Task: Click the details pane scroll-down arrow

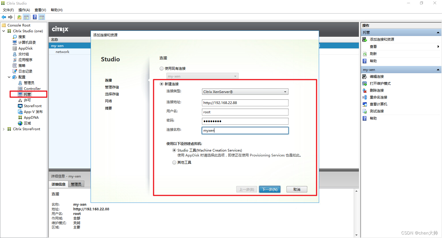Action: [357, 235]
